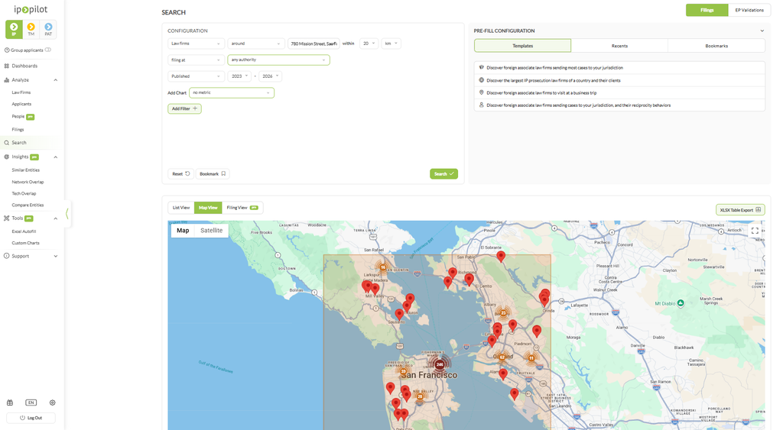
Task: Open settings gear icon in sidebar
Action: (53, 403)
